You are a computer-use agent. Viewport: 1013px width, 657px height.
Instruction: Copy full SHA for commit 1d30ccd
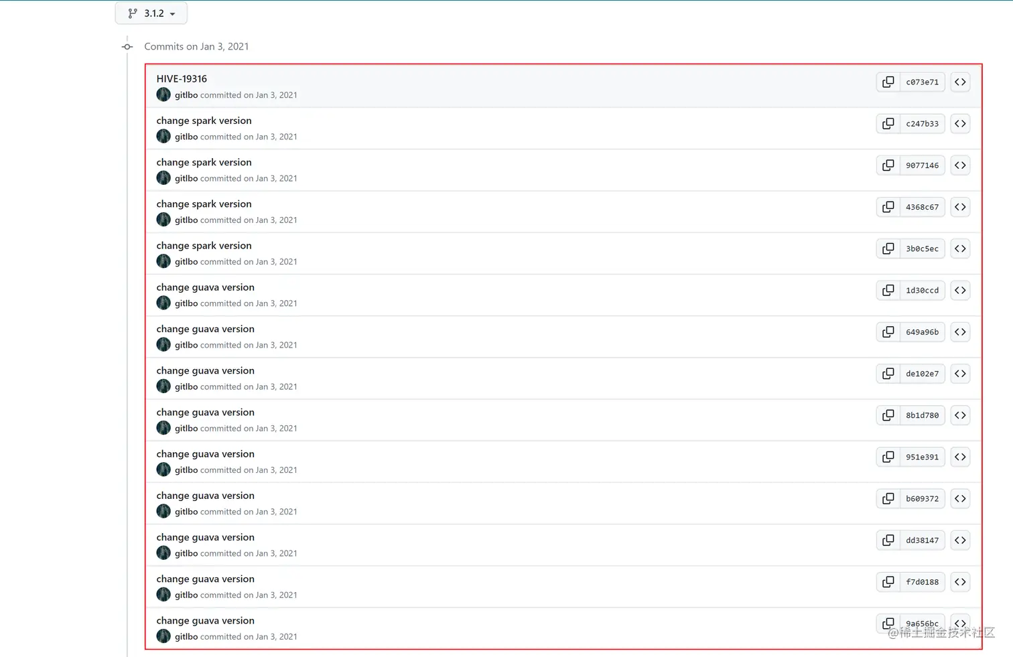point(888,290)
